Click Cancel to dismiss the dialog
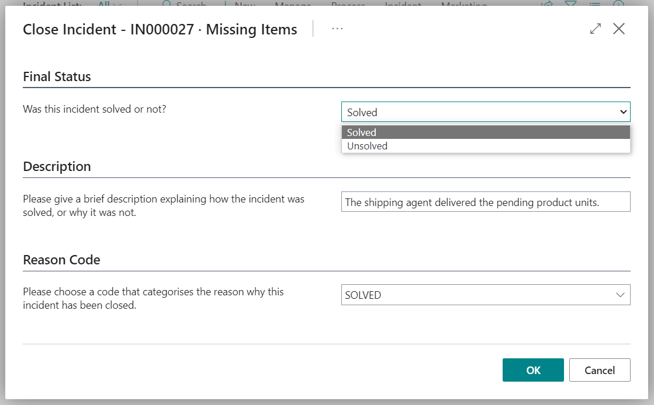Viewport: 654px width, 405px height. pos(600,370)
